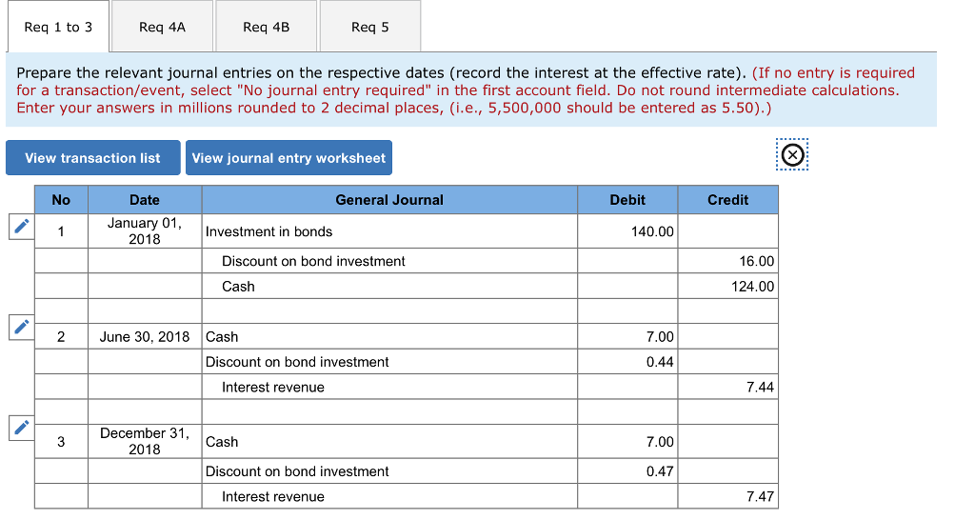Open the Req 4B tab
The height and width of the screenshot is (520, 975).
pos(267,27)
